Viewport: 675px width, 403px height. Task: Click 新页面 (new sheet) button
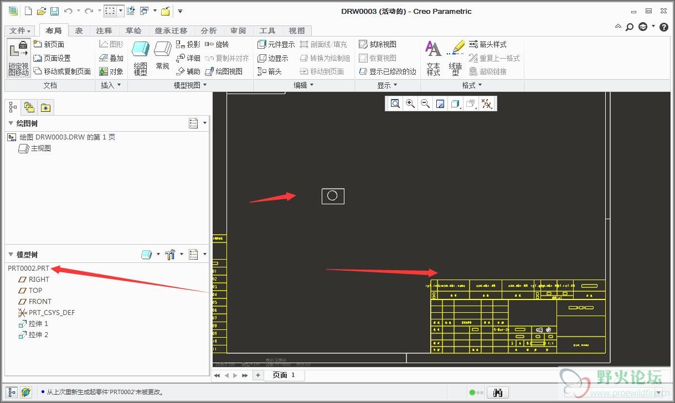pos(49,44)
